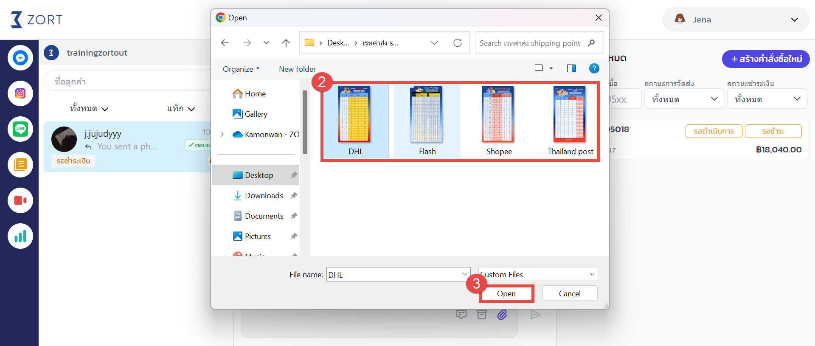The height and width of the screenshot is (346, 815).
Task: Refresh the folder listing
Action: (x=458, y=43)
